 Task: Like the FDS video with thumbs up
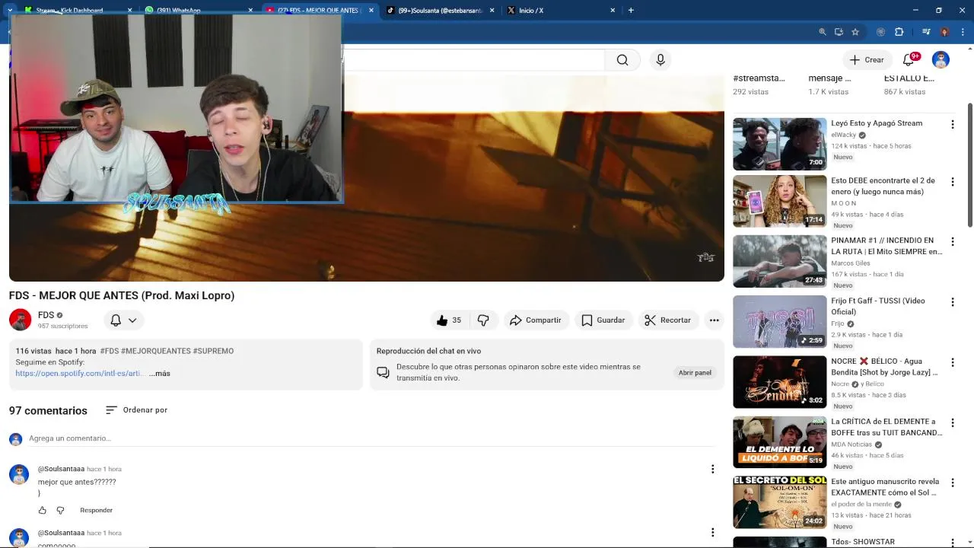449,320
